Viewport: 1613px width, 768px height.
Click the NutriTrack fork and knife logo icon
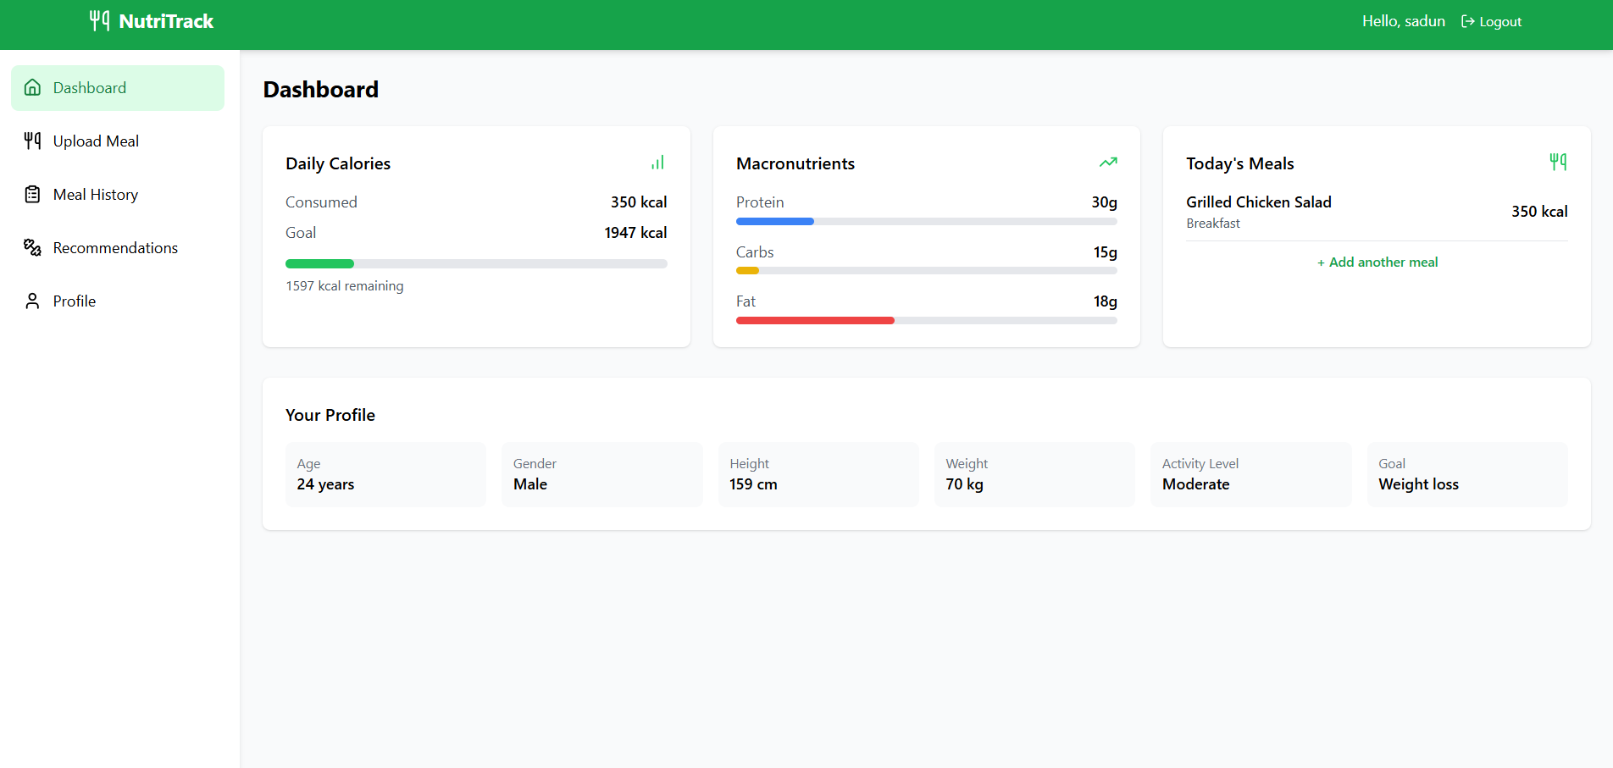pyautogui.click(x=99, y=21)
